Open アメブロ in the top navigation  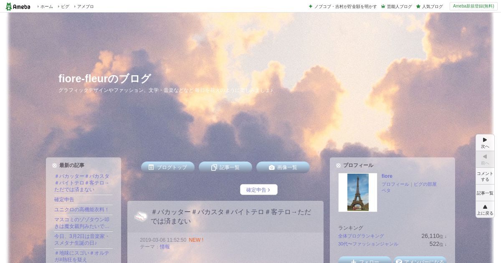(86, 6)
